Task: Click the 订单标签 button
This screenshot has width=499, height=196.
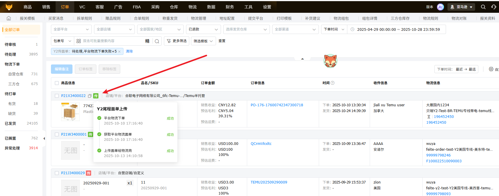Action: tap(86, 69)
